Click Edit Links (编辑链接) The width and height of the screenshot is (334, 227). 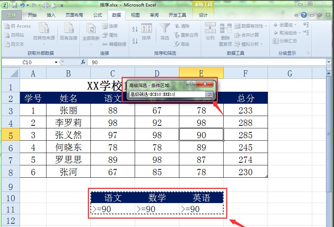(x=114, y=44)
